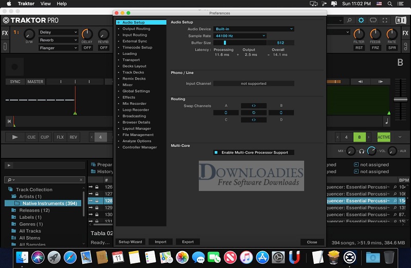Open the Reverb effect dropdown
The width and height of the screenshot is (411, 268).
pyautogui.click(x=58, y=40)
